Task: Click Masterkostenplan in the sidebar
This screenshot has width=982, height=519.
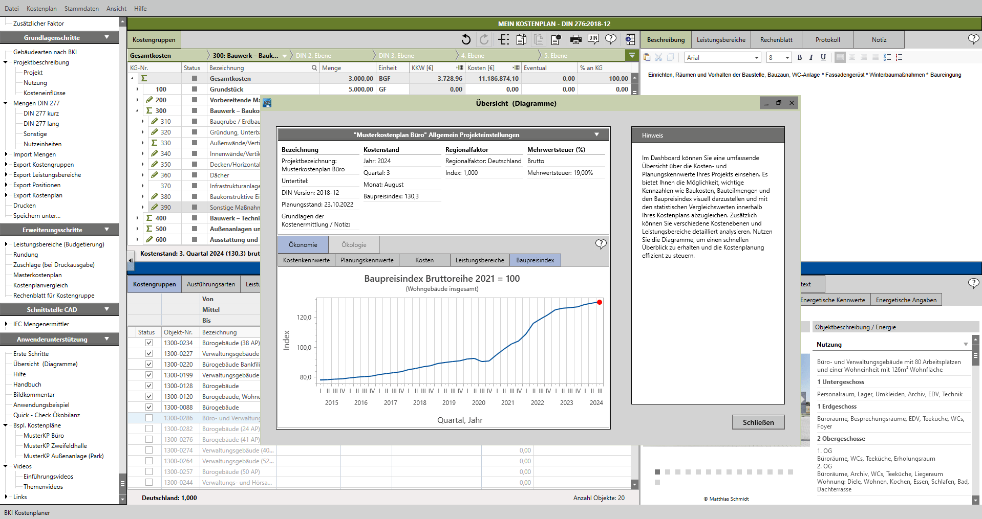Action: [x=37, y=275]
